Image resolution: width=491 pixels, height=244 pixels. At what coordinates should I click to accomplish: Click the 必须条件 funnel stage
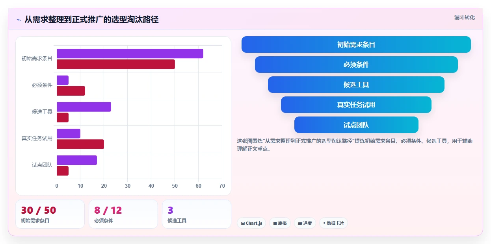[x=356, y=65]
